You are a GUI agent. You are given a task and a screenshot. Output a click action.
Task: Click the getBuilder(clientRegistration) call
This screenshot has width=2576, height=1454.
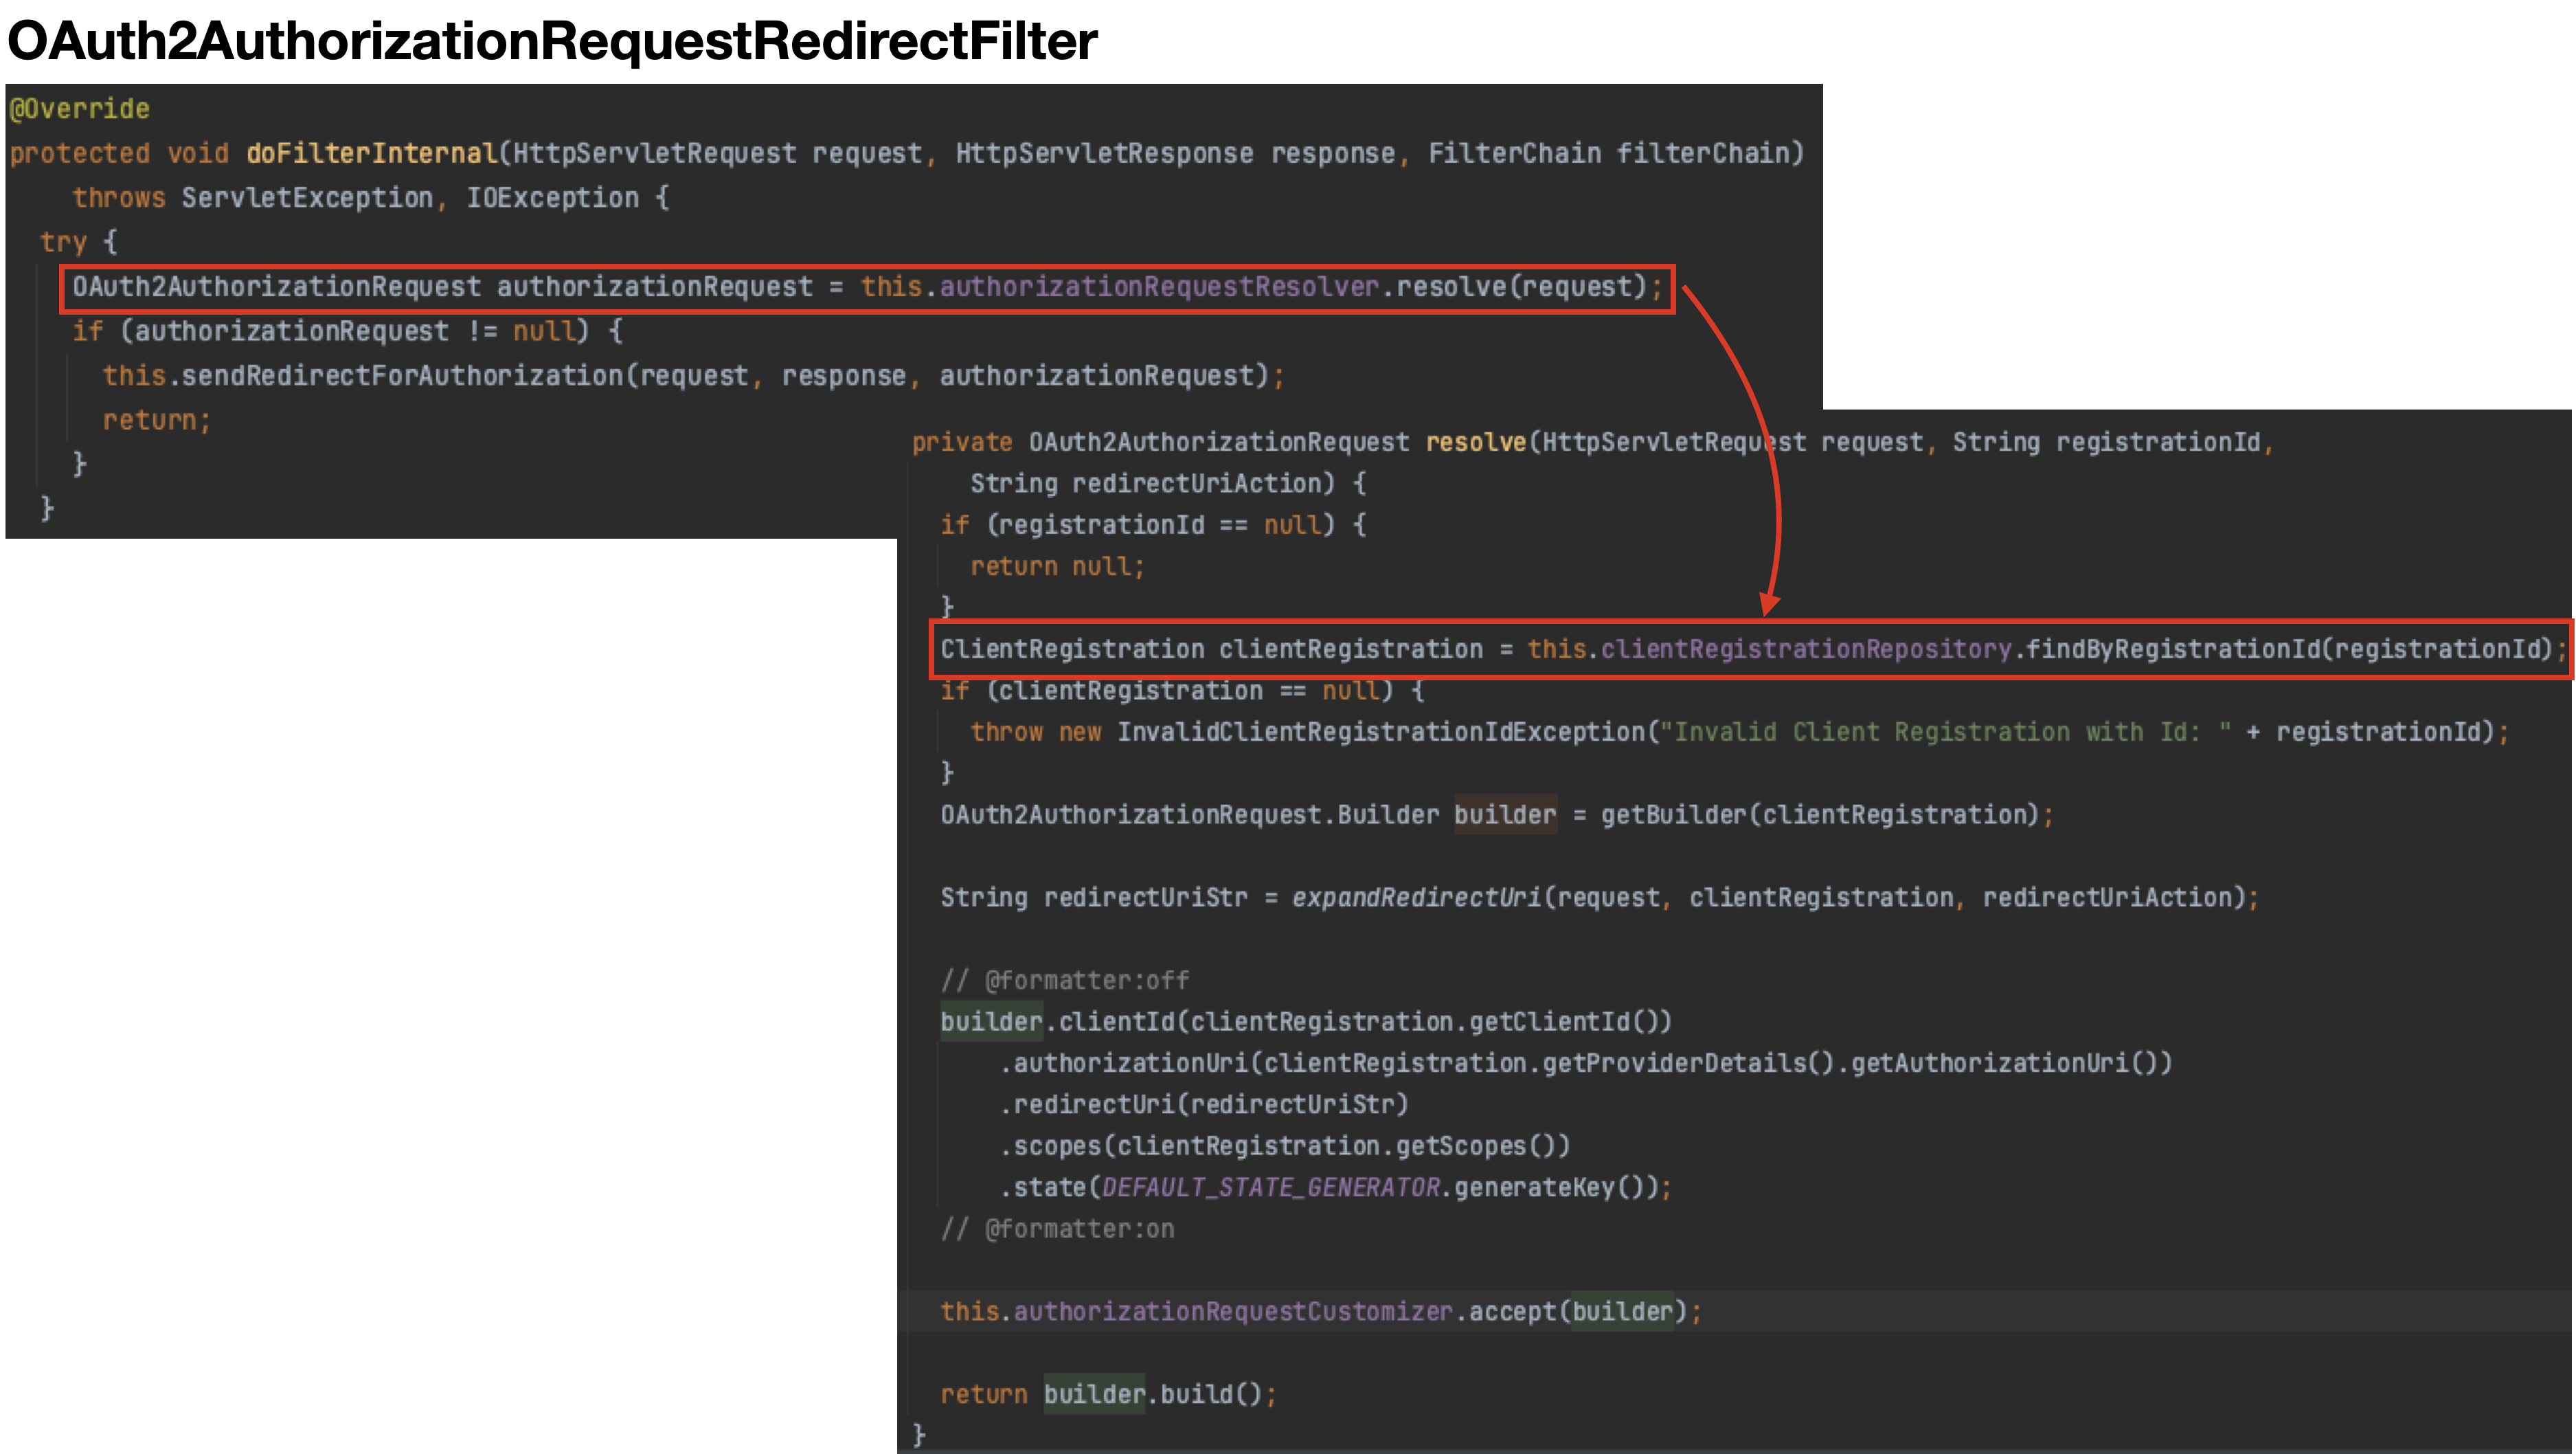click(1820, 815)
